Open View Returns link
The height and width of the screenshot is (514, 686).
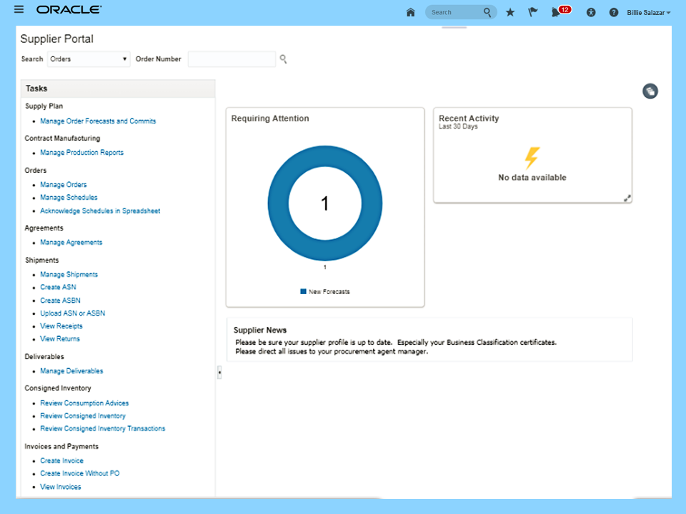point(60,338)
